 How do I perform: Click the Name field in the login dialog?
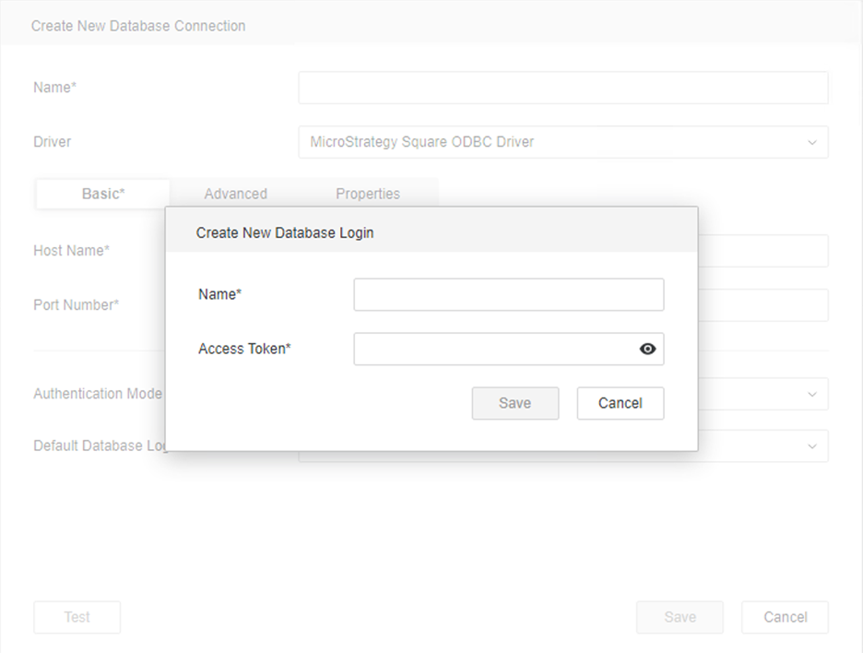point(508,295)
